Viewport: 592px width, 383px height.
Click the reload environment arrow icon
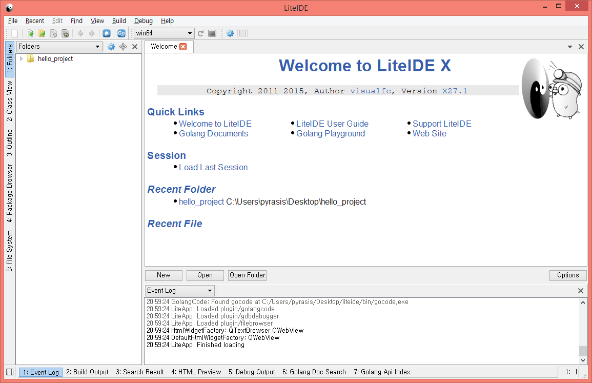coord(201,34)
